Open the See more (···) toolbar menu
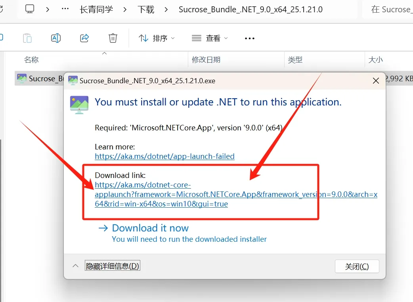 point(250,38)
